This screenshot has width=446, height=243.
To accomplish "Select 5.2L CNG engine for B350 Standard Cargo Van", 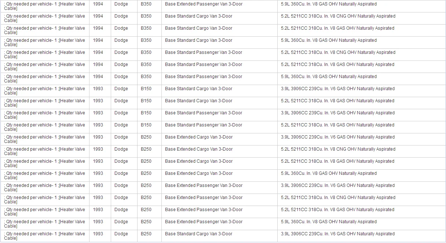I will tap(338, 16).
